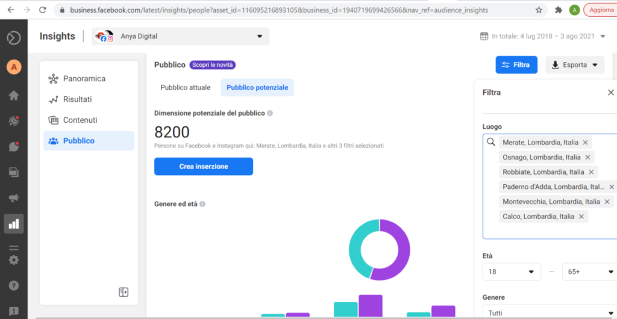This screenshot has width=617, height=319.
Task: Open settings gear icon in sidebar
Action: [x=14, y=260]
